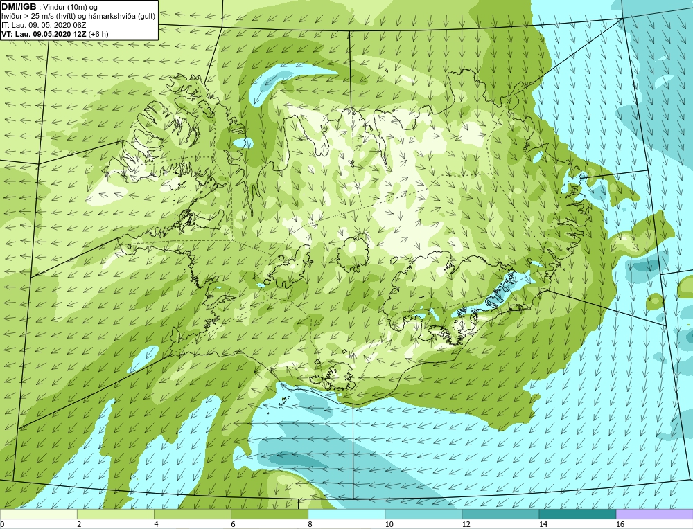Click the legend scale value 6
Screen dimensions: 693x529
tap(233, 524)
